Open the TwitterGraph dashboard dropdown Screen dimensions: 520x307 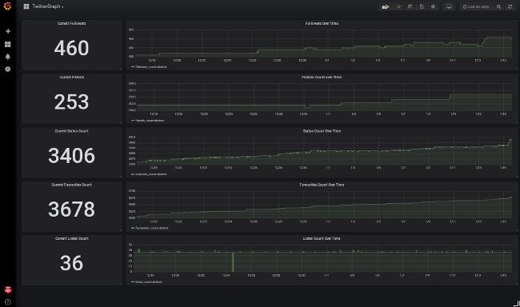click(48, 6)
